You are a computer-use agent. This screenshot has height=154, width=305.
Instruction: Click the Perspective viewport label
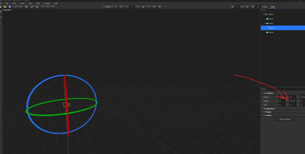point(7,10)
